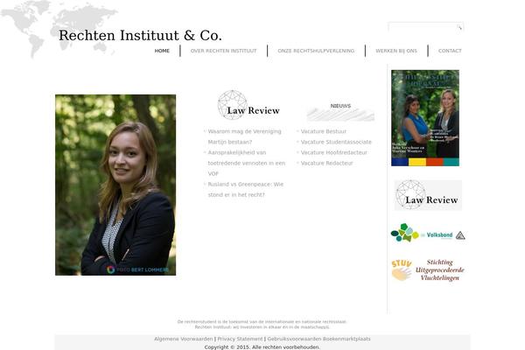The height and width of the screenshot is (350, 525).
Task: Open the Law Review banner in sidebar
Action: point(428,195)
